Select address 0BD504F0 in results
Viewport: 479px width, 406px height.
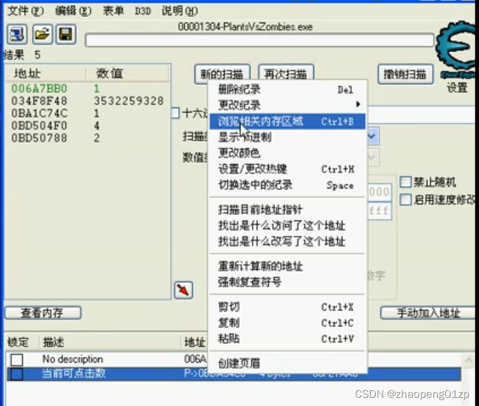39,126
